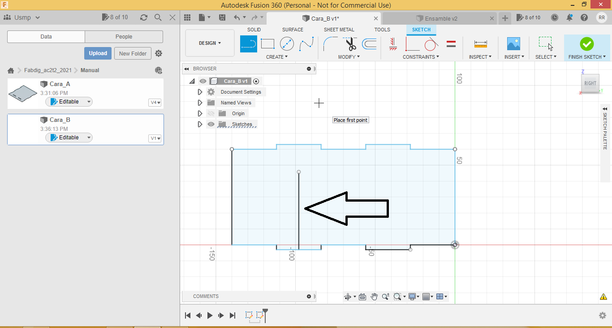Expand the Named Views node
The width and height of the screenshot is (612, 328).
pos(200,103)
